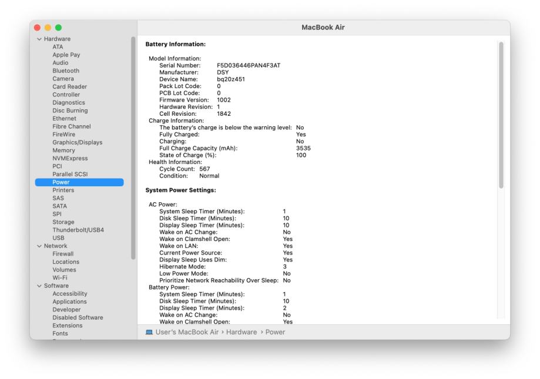Click the Condition value Normal
The height and width of the screenshot is (379, 540).
click(209, 176)
